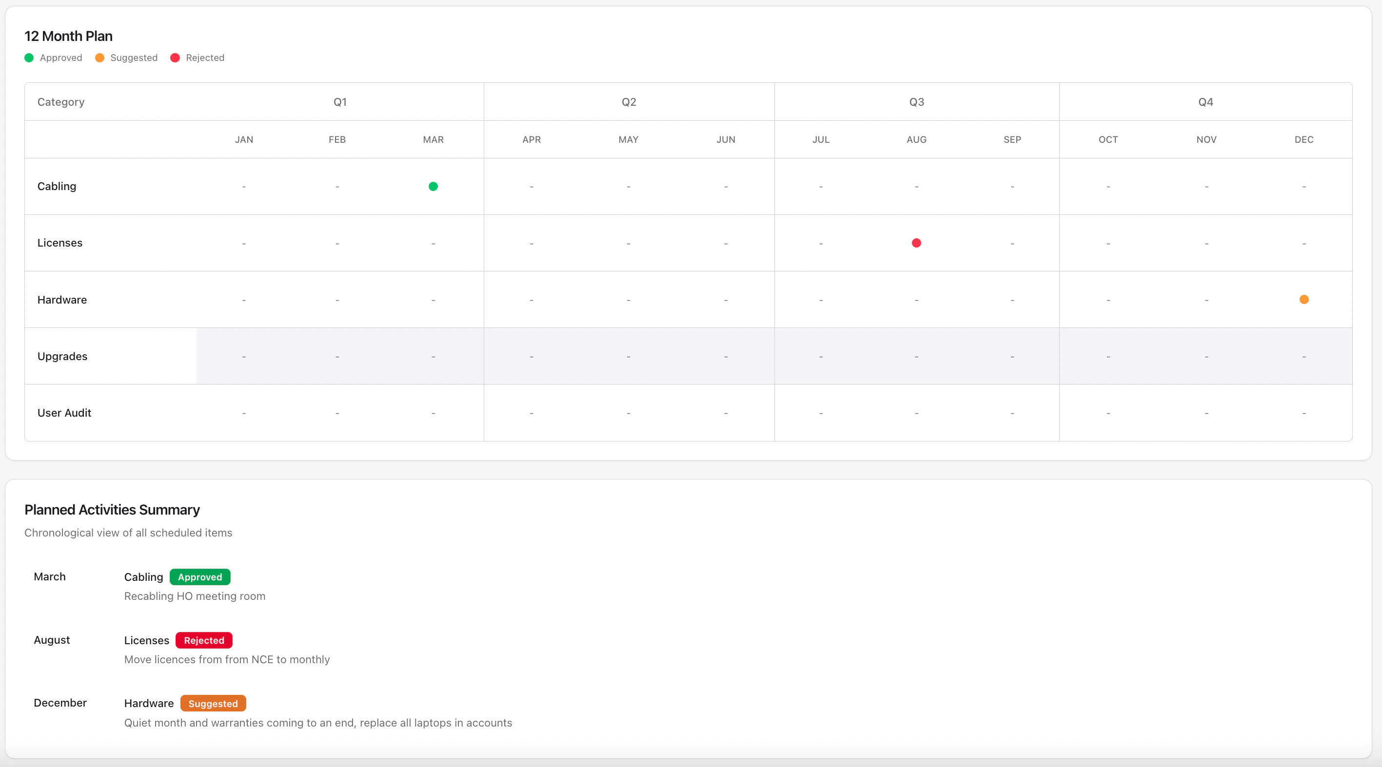This screenshot has width=1382, height=767.
Task: Click the Suggested badge beside Hardware
Action: point(213,703)
